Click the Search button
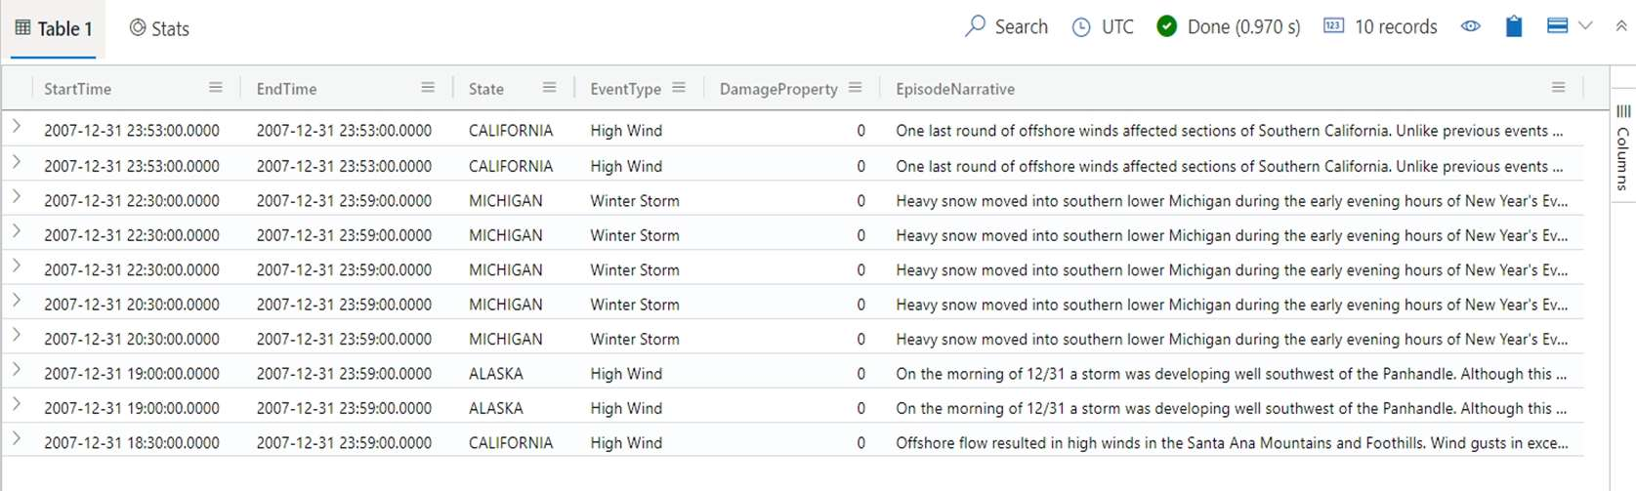This screenshot has width=1636, height=491. (1006, 27)
